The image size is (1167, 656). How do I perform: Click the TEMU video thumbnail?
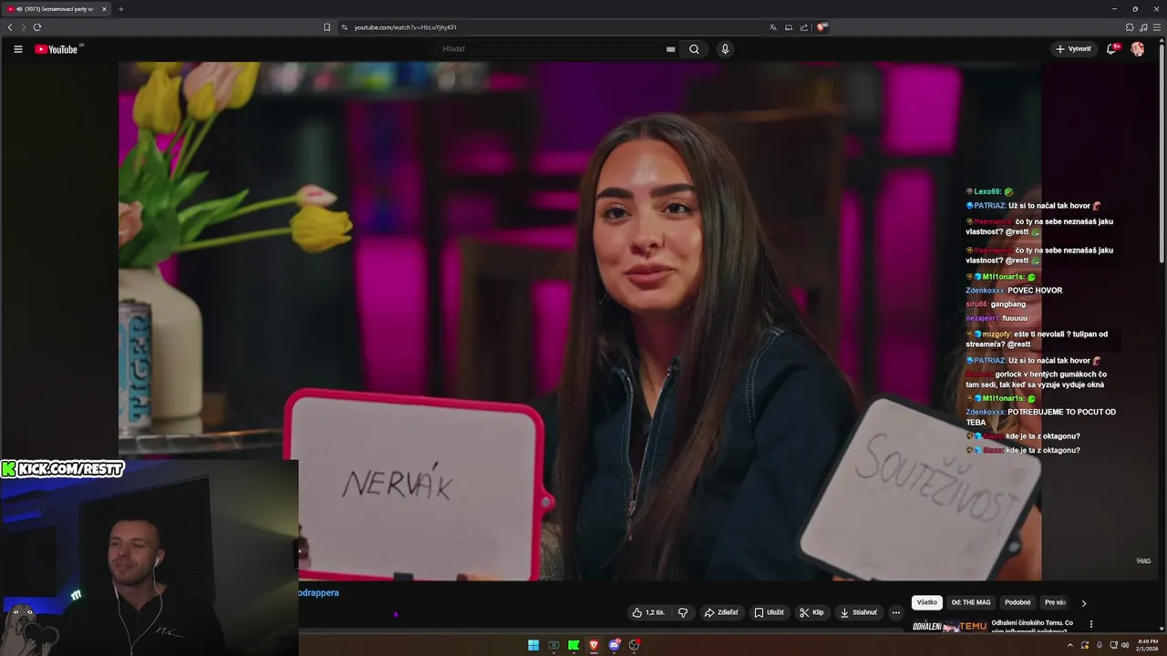click(950, 626)
